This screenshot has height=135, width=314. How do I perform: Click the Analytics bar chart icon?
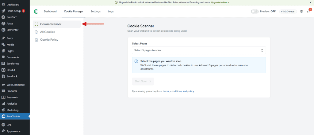pyautogui.click(x=3, y=104)
